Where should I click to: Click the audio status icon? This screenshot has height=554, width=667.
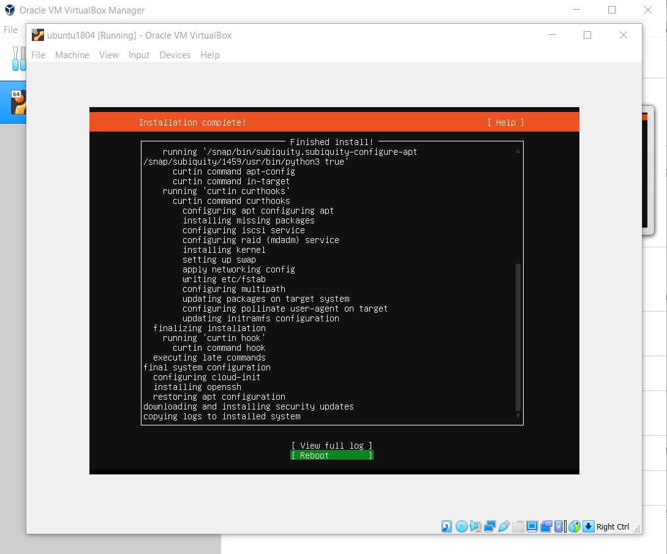(x=476, y=526)
